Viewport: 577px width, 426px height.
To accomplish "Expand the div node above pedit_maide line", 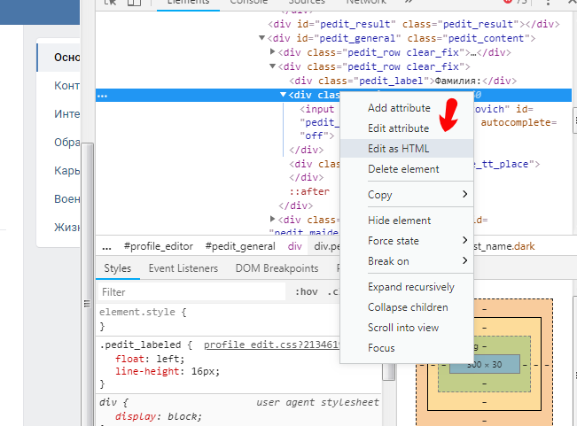I will tap(272, 220).
